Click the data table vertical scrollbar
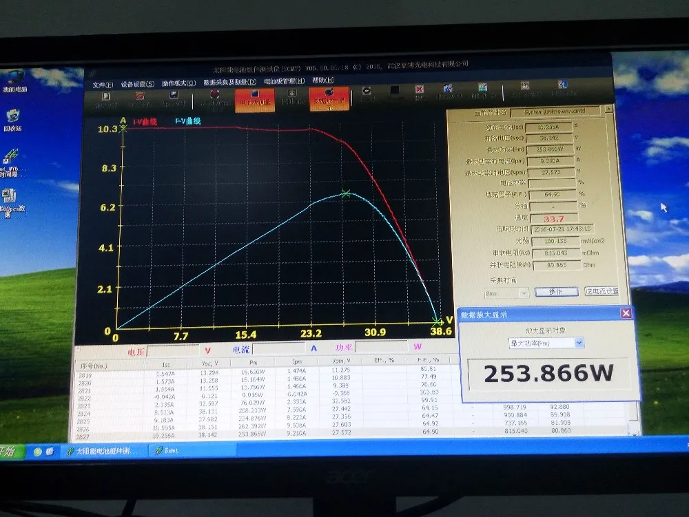Screen dimensions: 689x517 (x=635, y=419)
